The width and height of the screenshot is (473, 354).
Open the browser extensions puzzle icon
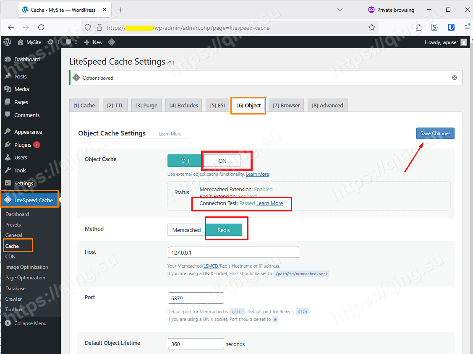click(418, 27)
